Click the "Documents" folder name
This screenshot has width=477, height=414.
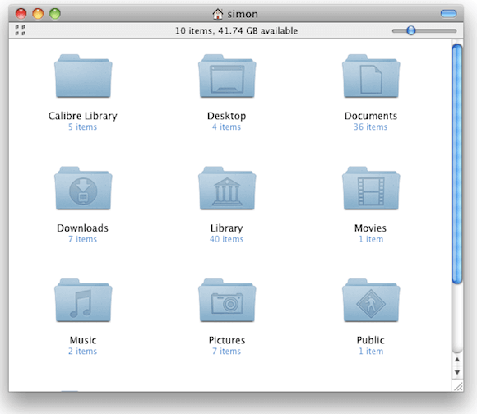[x=371, y=116]
